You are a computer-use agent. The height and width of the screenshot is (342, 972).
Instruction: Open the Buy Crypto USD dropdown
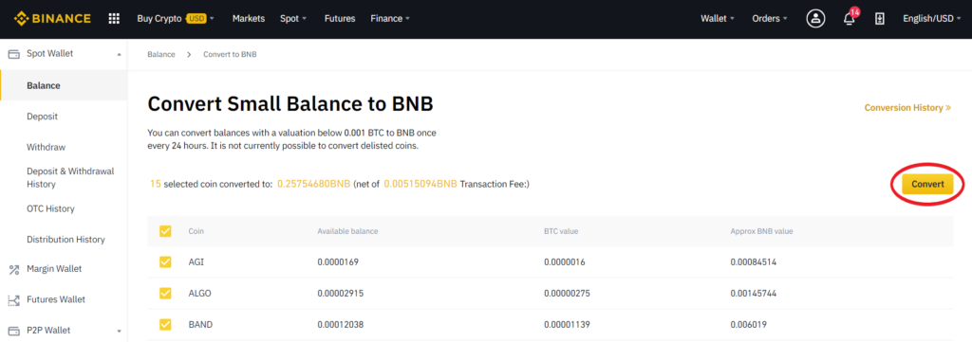pos(176,19)
